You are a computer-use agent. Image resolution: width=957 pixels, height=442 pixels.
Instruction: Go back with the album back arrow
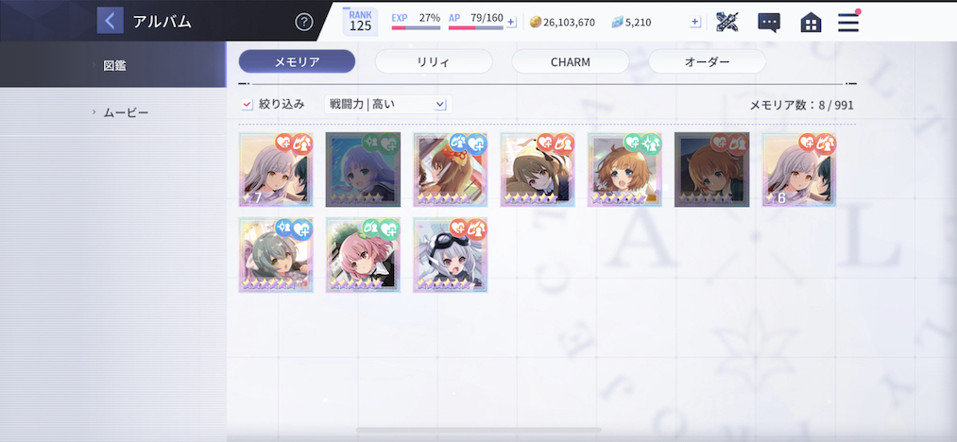coord(110,21)
